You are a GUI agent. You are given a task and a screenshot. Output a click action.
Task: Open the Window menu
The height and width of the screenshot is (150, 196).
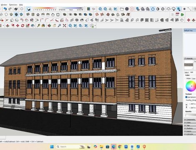point(4,5)
